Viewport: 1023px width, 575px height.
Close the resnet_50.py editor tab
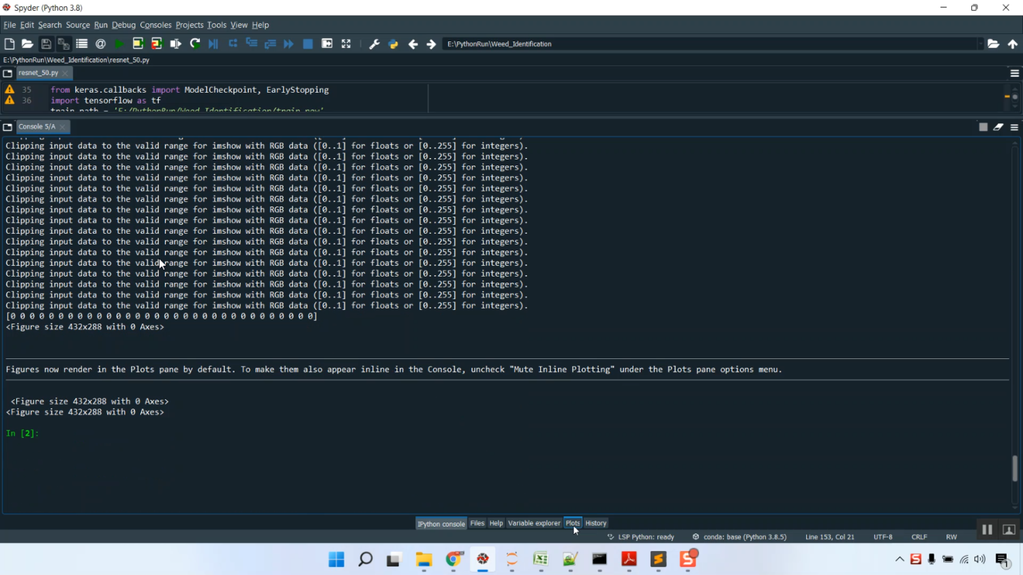click(x=65, y=73)
